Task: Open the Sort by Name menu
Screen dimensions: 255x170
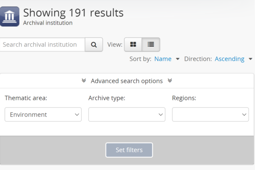Action: [x=163, y=59]
